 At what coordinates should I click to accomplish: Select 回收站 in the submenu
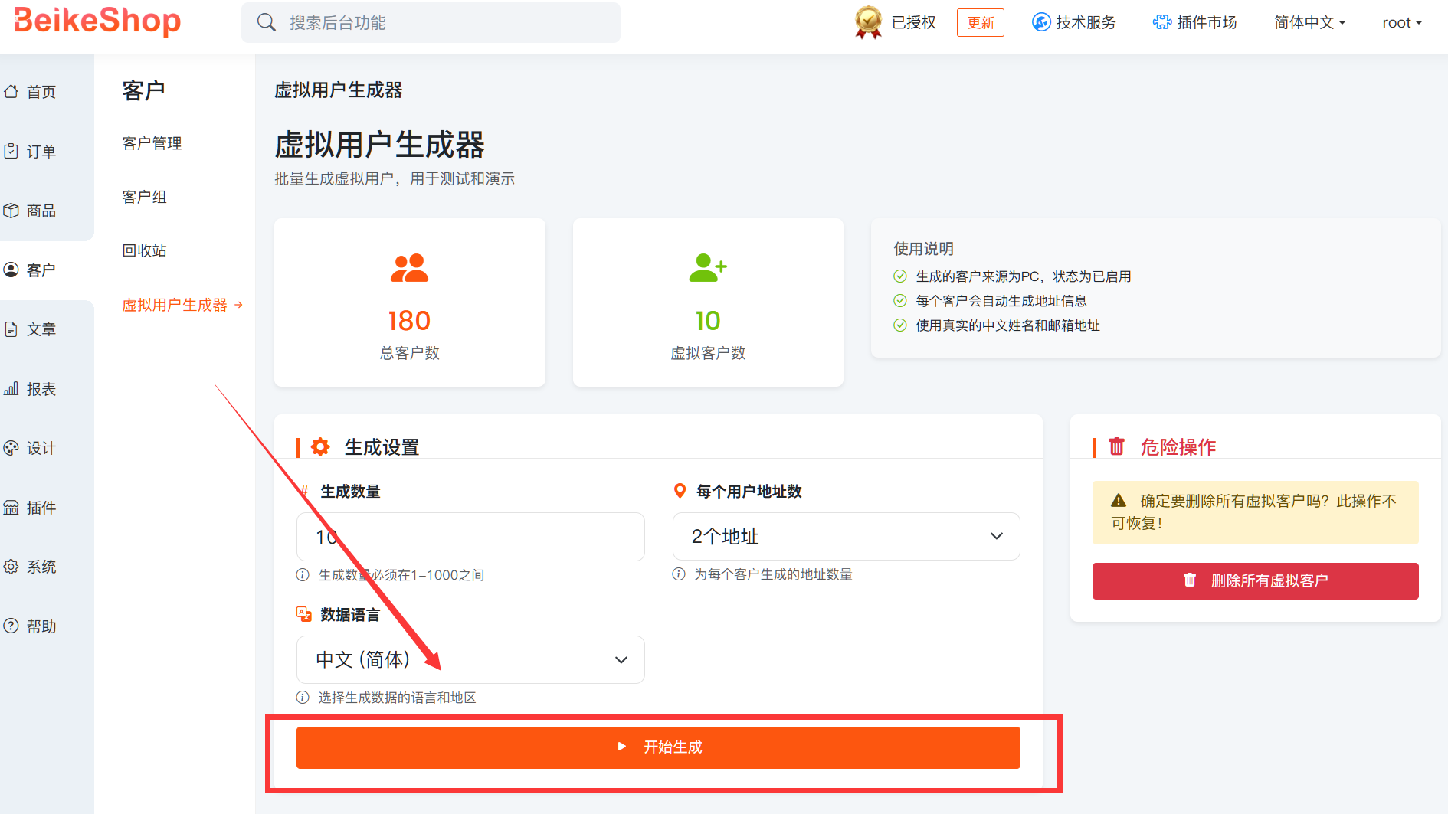pos(144,250)
